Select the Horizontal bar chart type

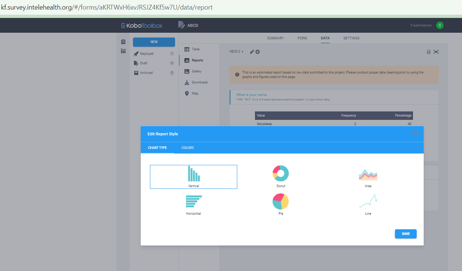[193, 204]
